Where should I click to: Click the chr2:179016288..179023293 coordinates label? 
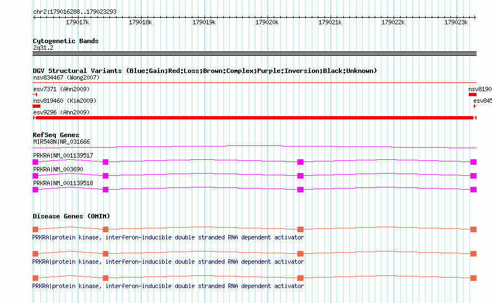pos(75,12)
